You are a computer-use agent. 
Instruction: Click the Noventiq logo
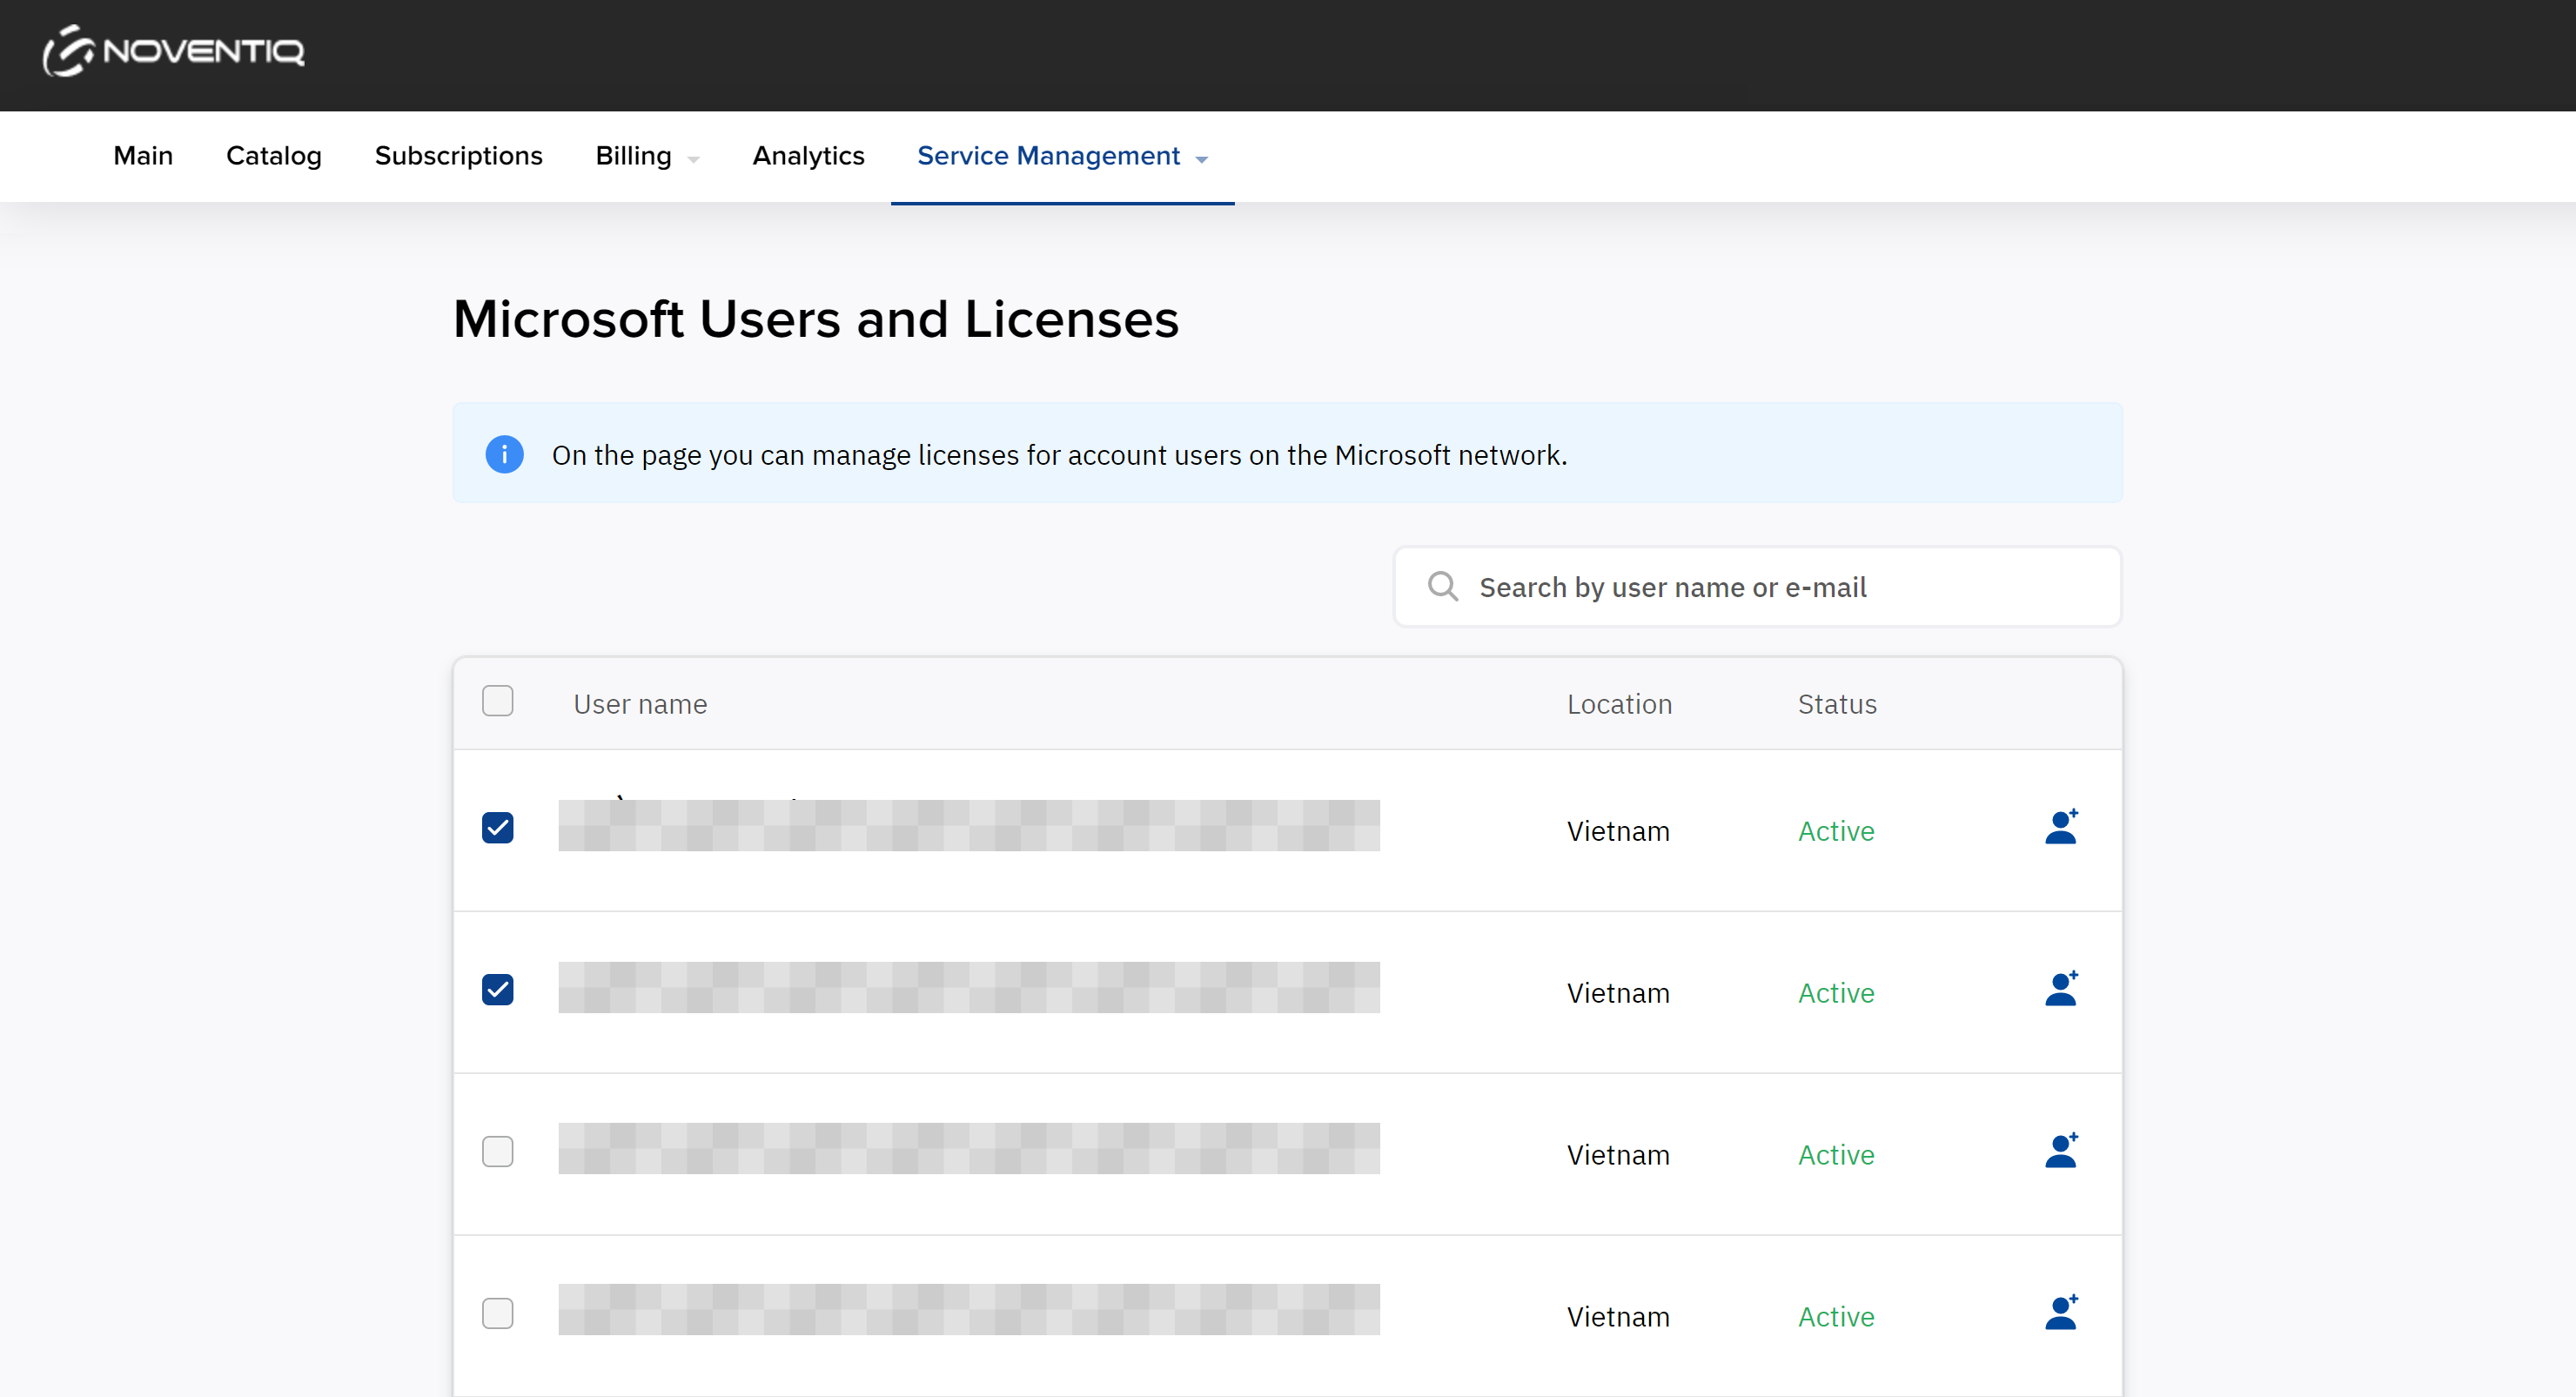[173, 51]
